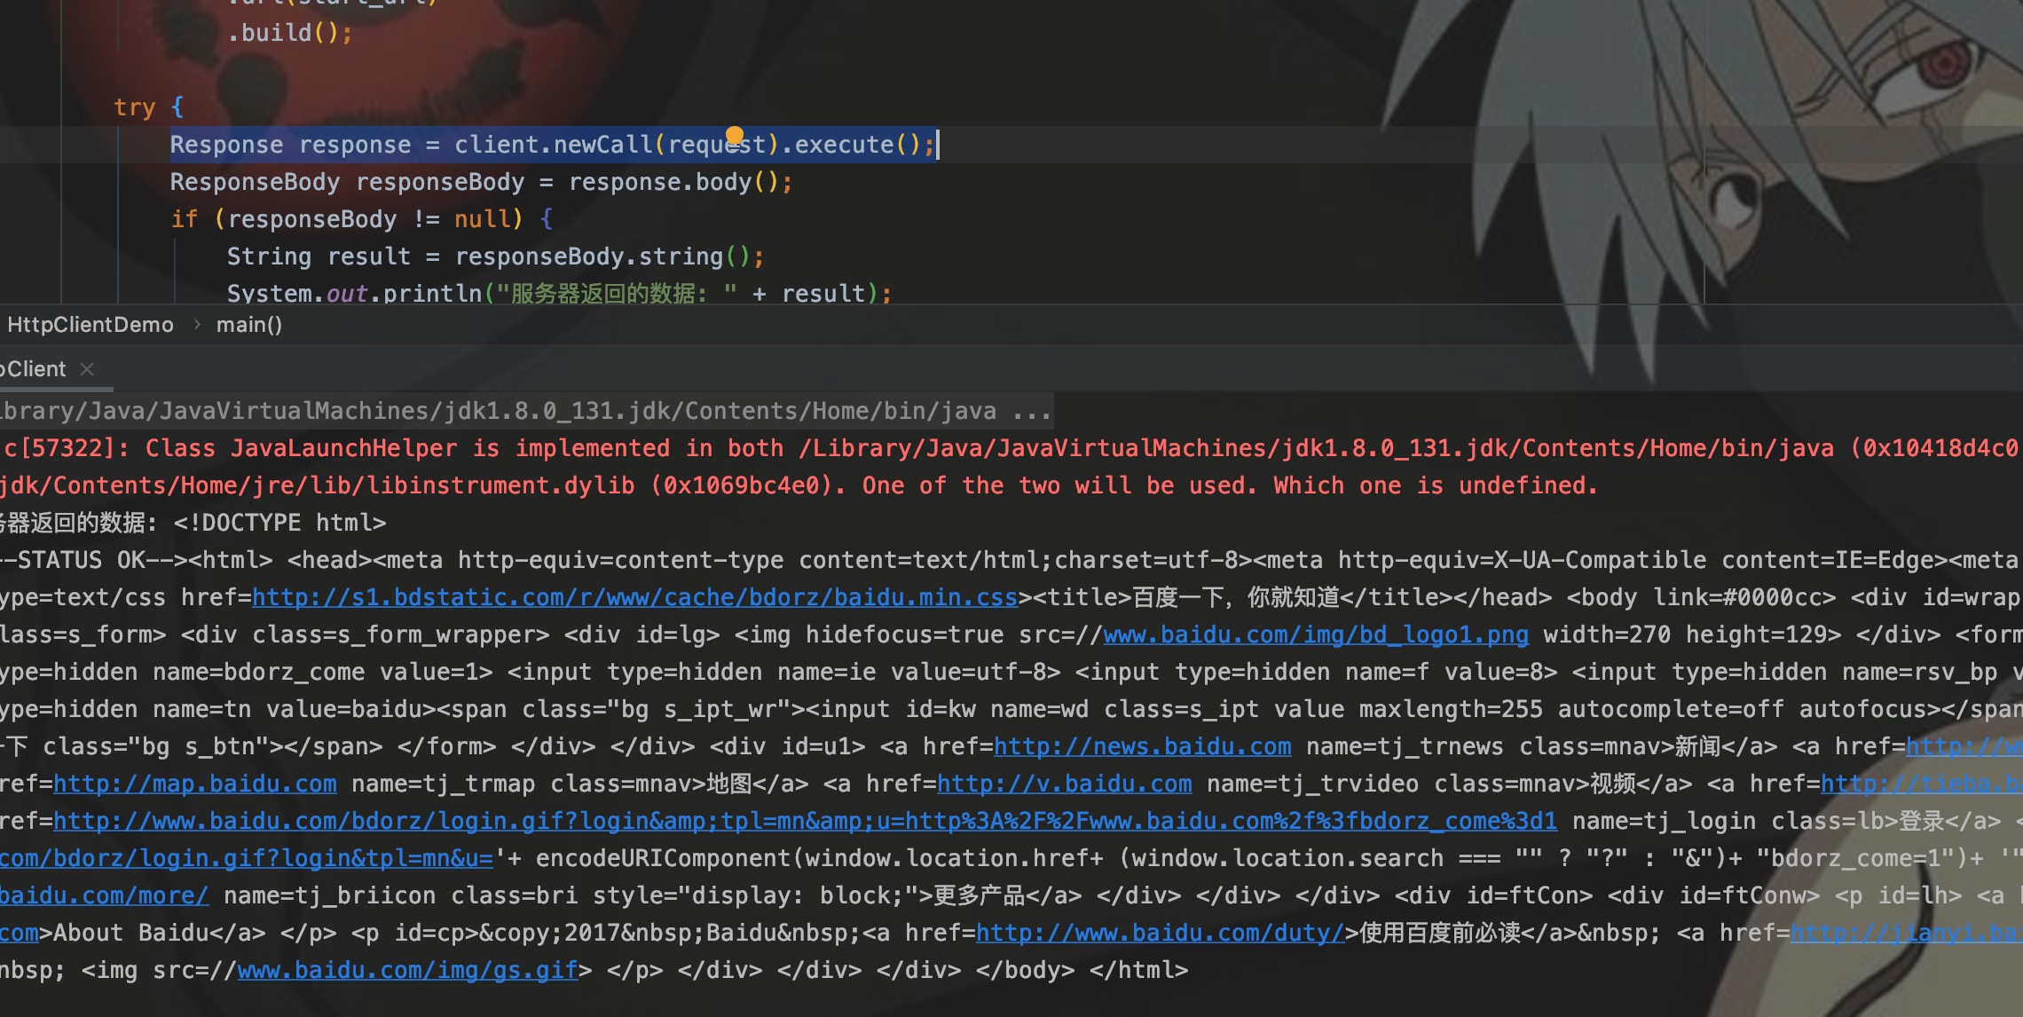The height and width of the screenshot is (1017, 2023).
Task: Open the v.baidu.com video link
Action: [x=1064, y=784]
